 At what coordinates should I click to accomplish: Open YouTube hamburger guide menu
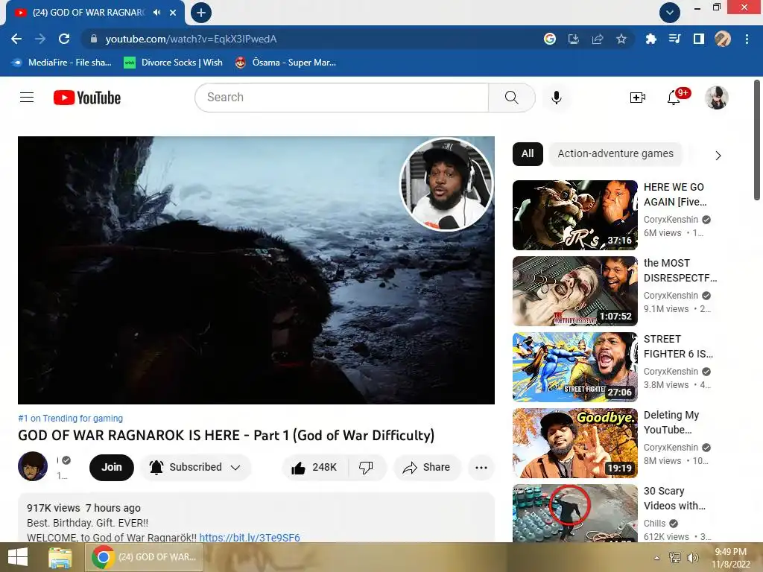pos(27,98)
